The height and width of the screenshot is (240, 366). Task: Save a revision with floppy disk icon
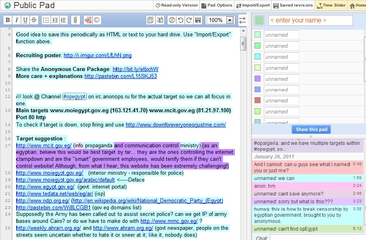pyautogui.click(x=198, y=20)
